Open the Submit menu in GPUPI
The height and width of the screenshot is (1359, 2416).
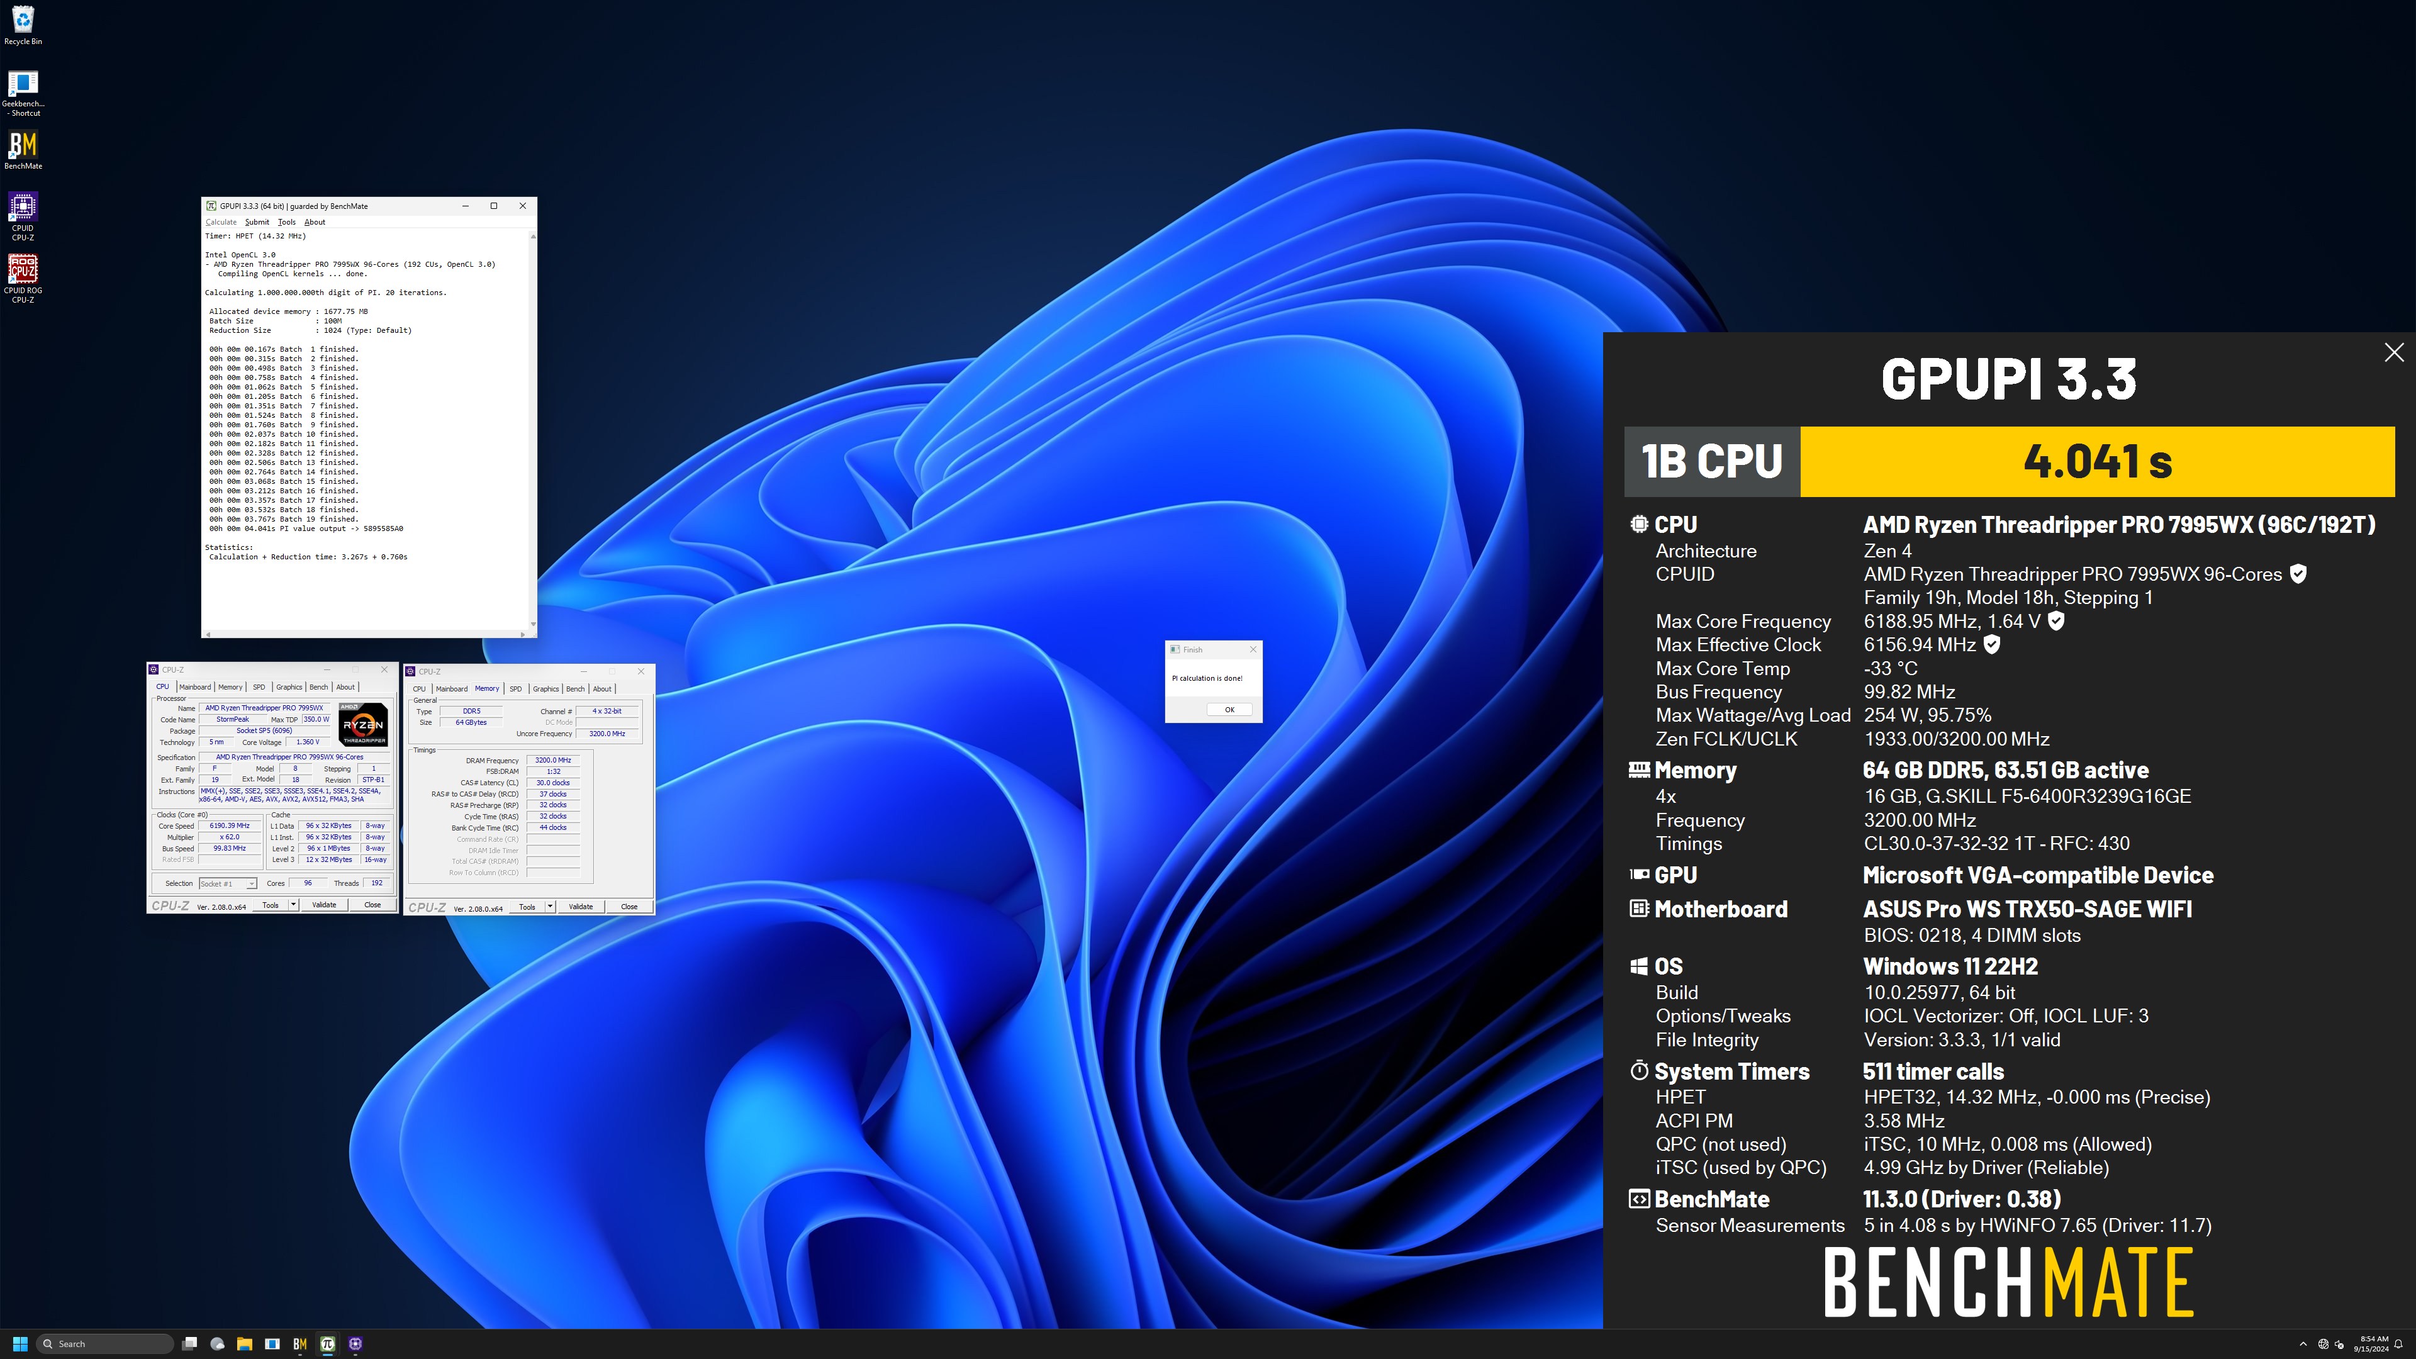[x=257, y=222]
